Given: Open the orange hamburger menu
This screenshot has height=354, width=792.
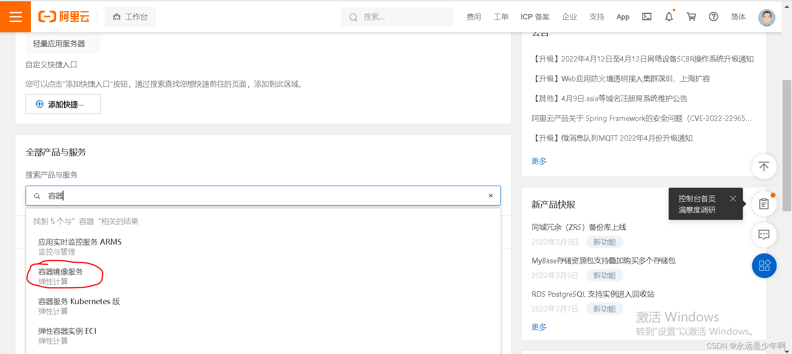Looking at the screenshot, I should point(15,17).
